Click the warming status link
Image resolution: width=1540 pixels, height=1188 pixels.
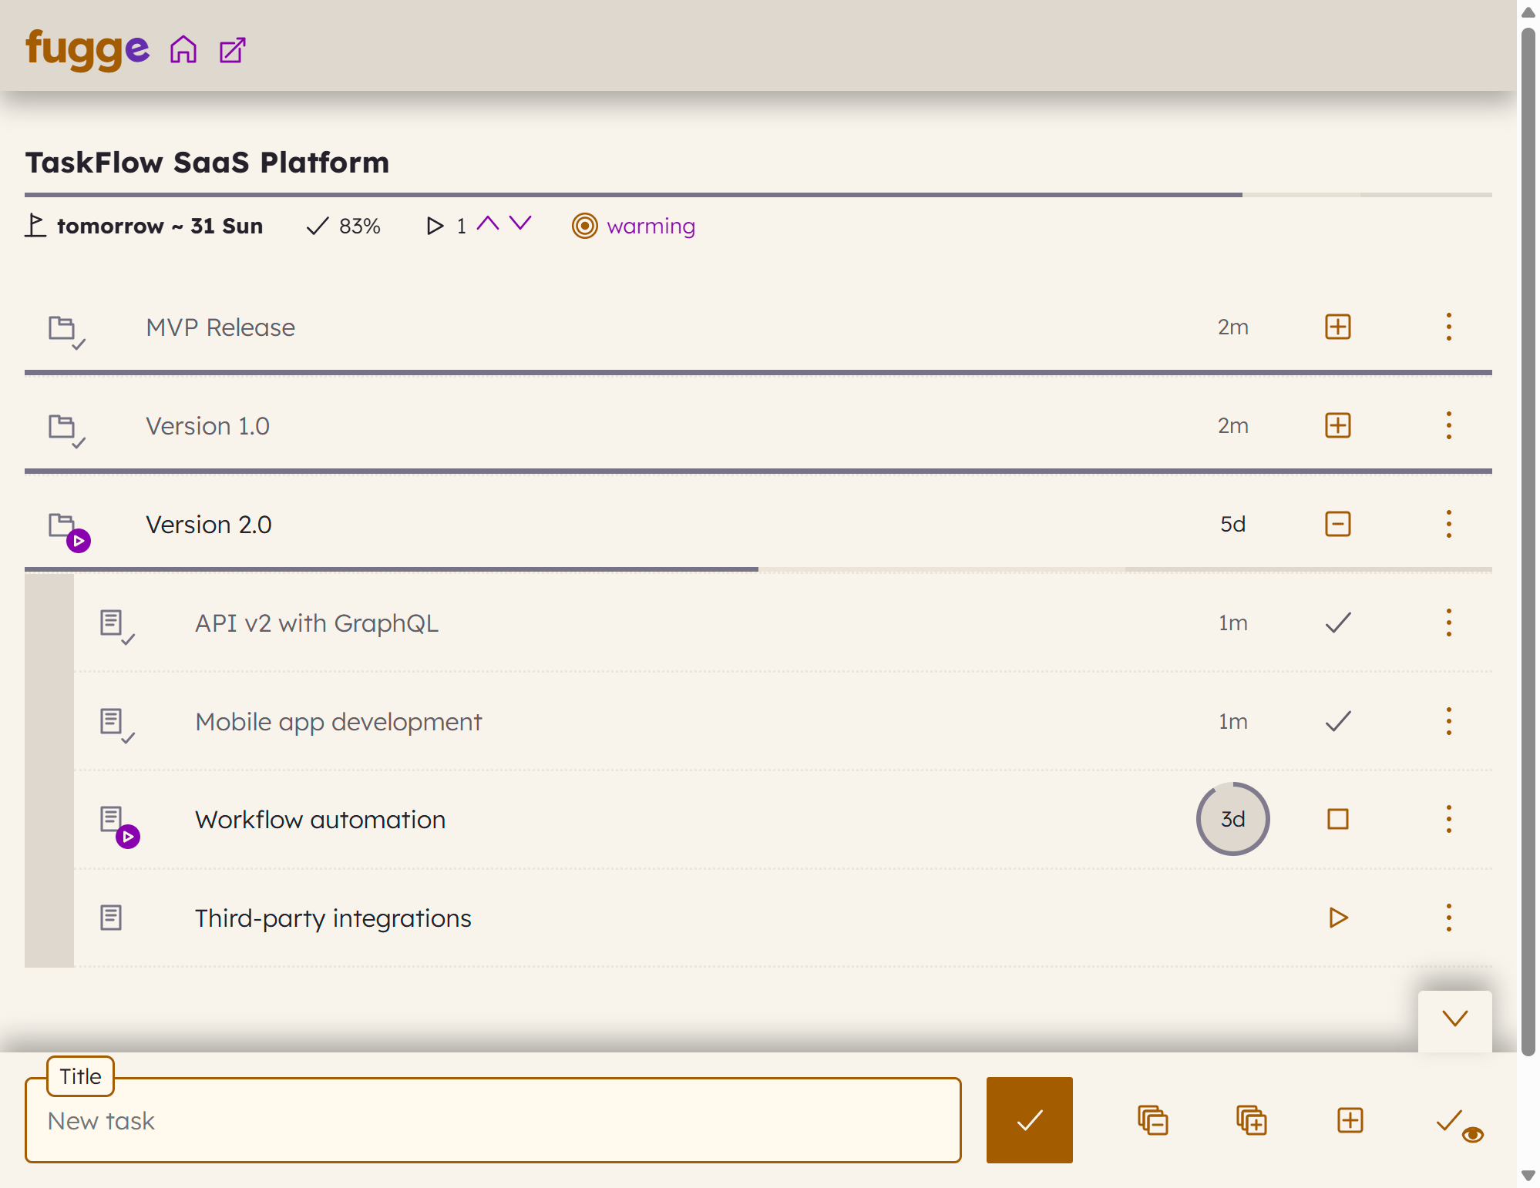(651, 226)
